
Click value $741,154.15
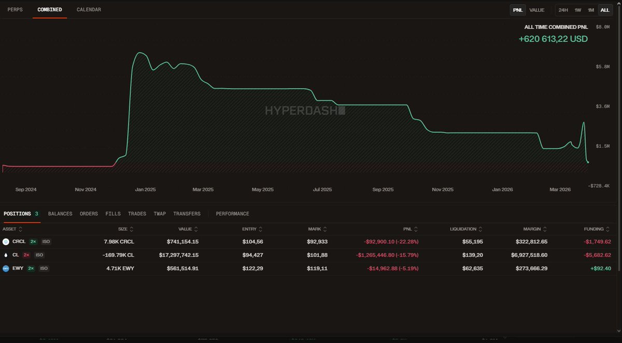pos(182,242)
